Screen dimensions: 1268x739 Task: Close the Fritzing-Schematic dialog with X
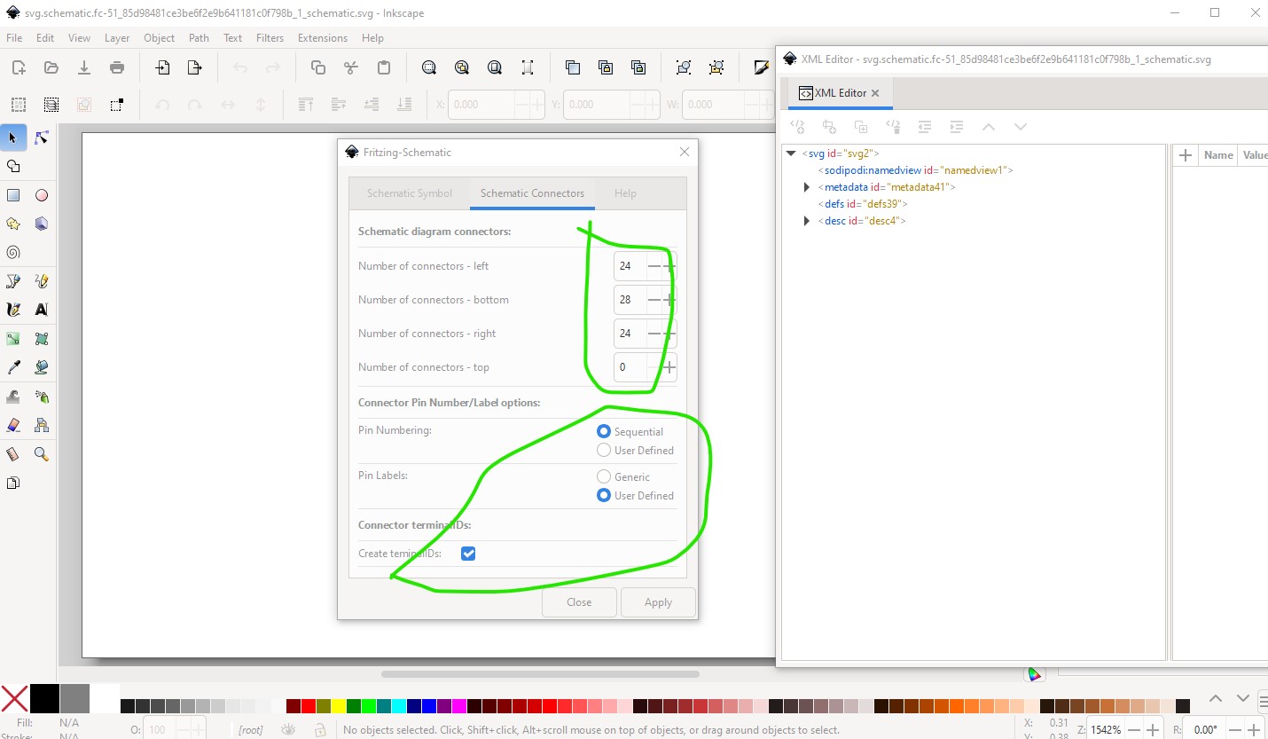point(685,152)
